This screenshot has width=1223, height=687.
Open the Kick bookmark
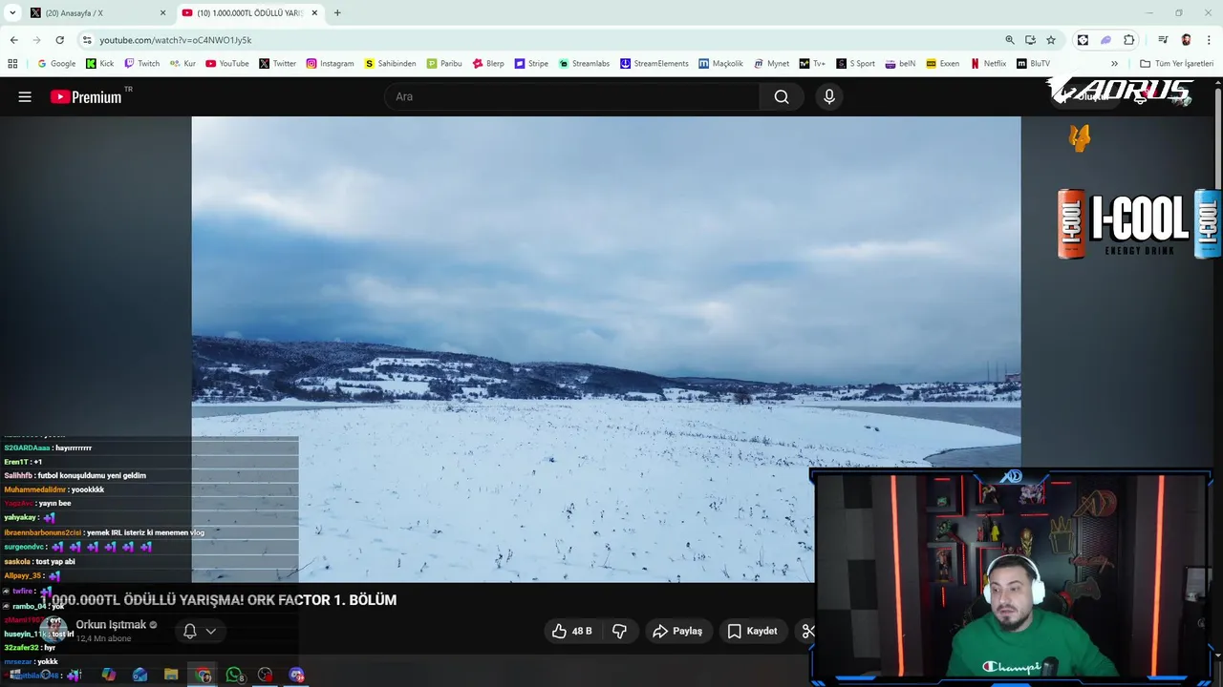100,64
